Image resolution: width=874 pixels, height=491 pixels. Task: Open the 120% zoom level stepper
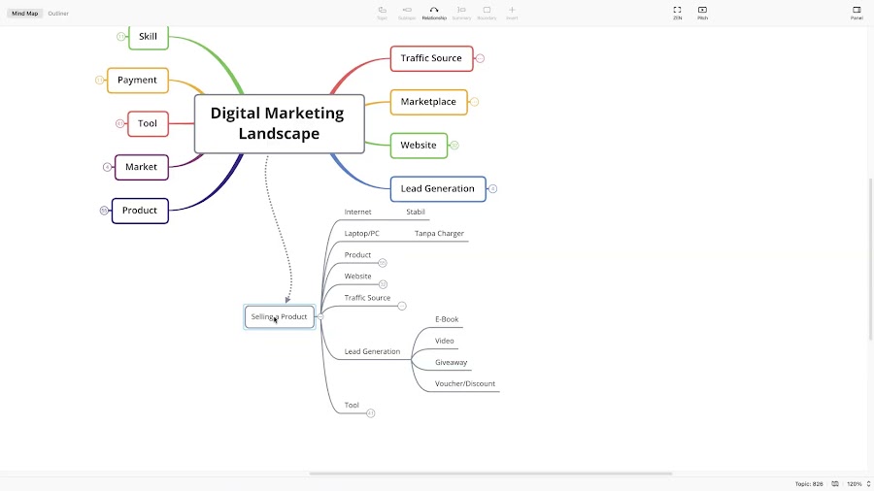868,484
